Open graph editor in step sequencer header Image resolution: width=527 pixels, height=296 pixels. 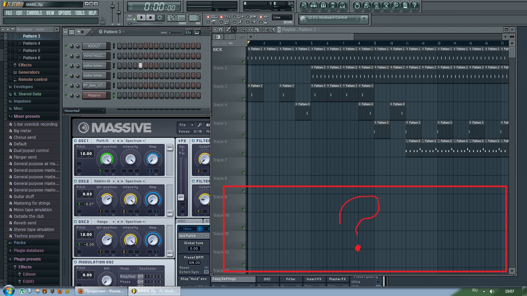(189, 32)
